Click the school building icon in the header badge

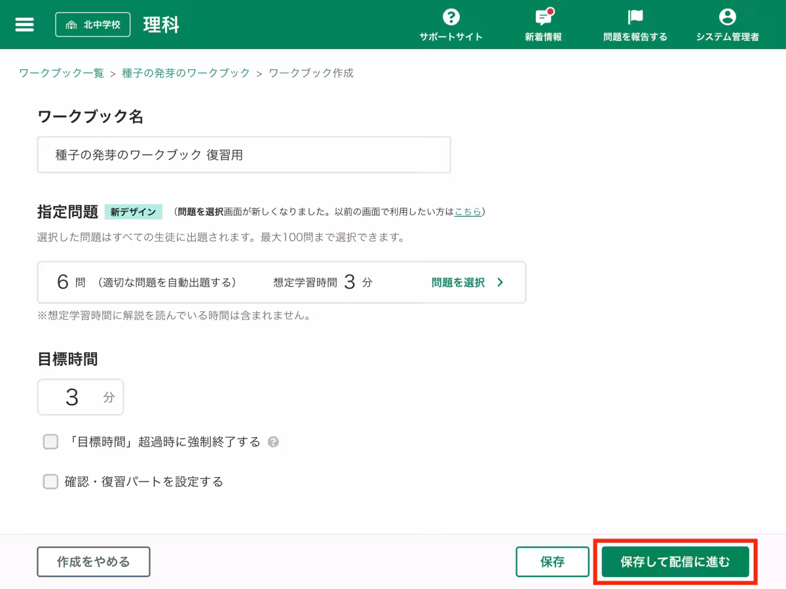click(x=72, y=24)
